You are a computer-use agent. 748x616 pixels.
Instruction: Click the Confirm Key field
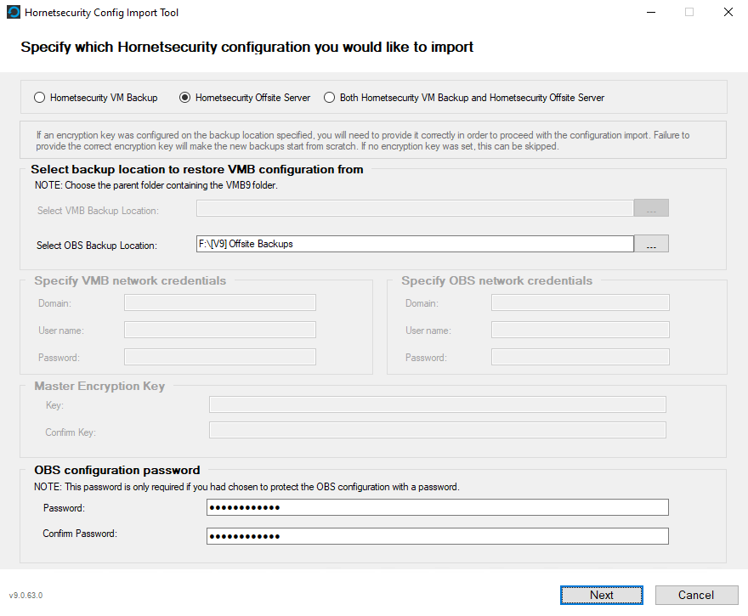437,432
